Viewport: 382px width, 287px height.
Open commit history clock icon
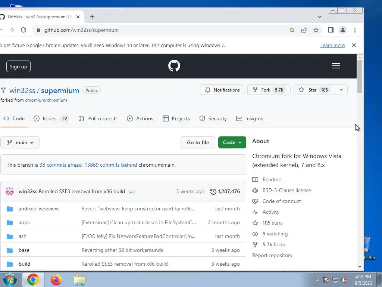(213, 192)
